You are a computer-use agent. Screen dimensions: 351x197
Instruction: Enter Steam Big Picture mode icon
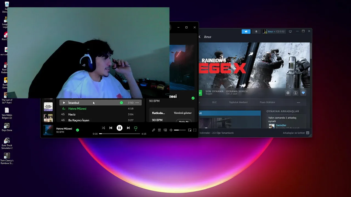pyautogui.click(x=290, y=31)
